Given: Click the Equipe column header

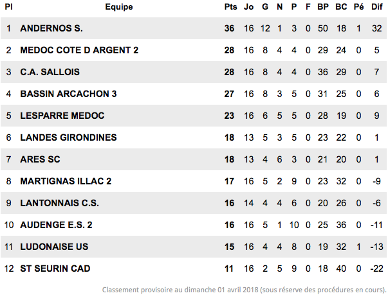Looking at the screenshot, I should point(119,7).
